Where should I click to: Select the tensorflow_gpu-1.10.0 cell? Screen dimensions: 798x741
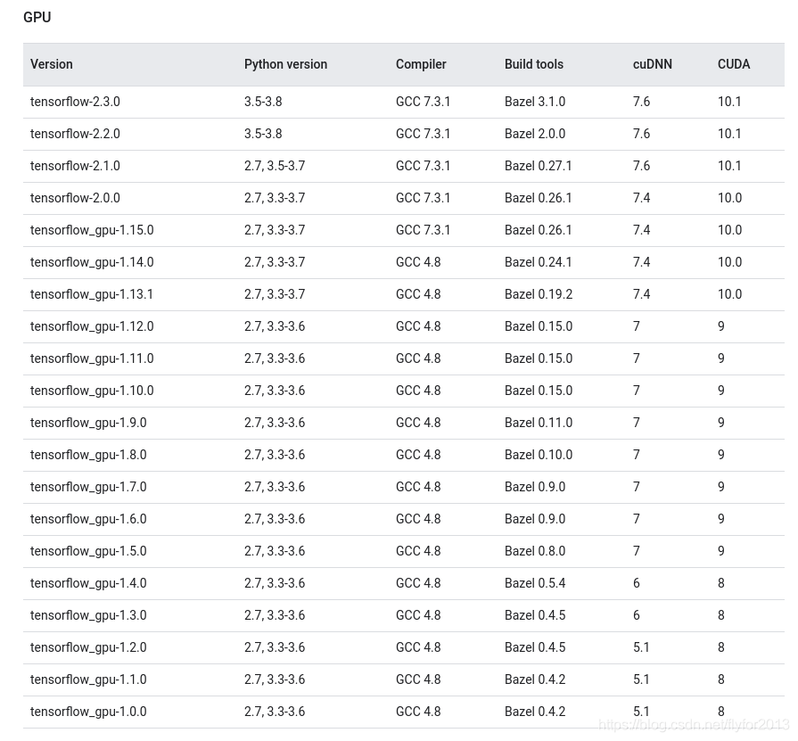click(x=92, y=391)
